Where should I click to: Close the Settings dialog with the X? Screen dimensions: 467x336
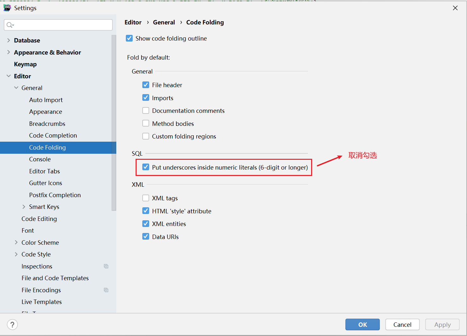tap(455, 8)
